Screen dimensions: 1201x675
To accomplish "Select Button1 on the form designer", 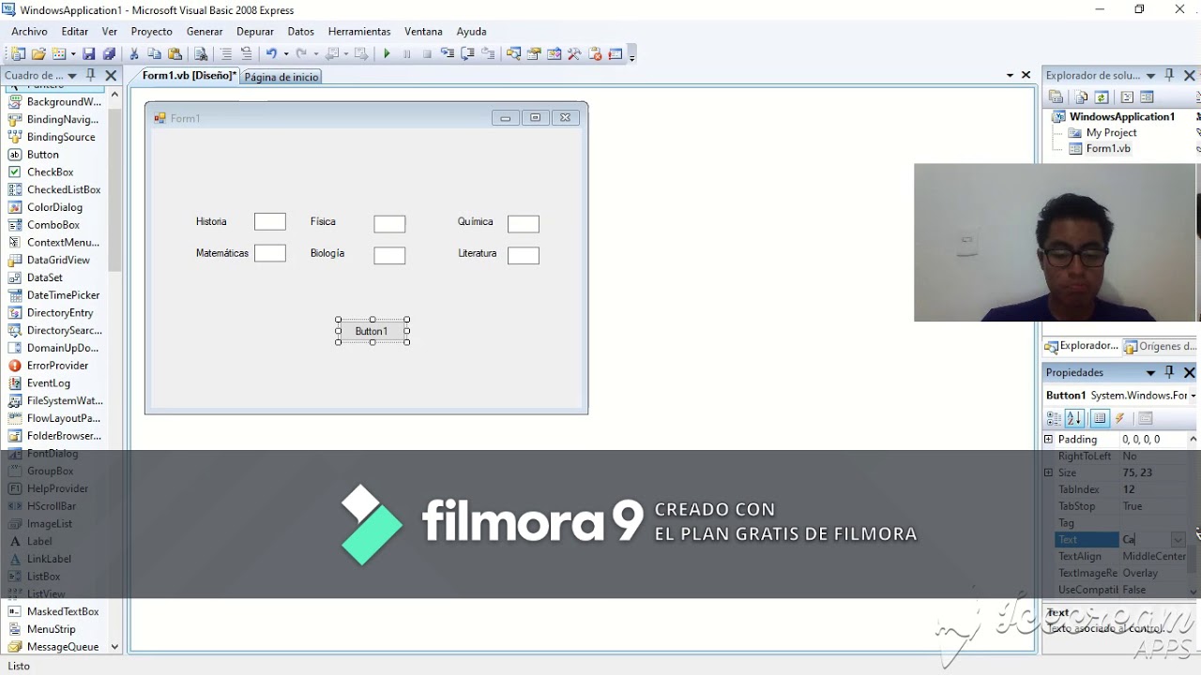I will click(372, 331).
